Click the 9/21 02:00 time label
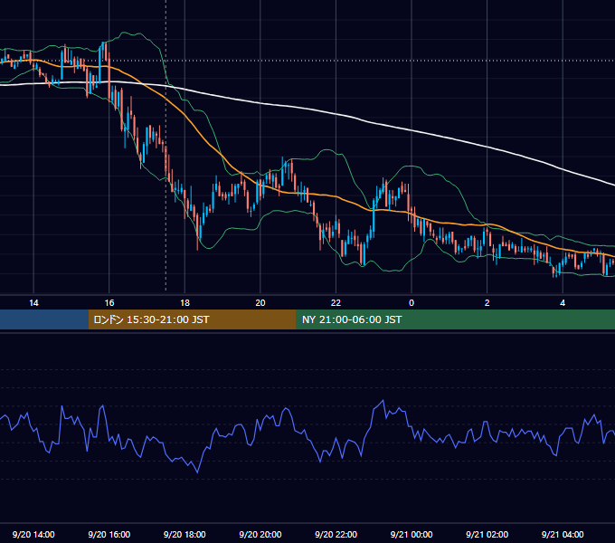Viewport: 615px width, 543px height. (487, 534)
